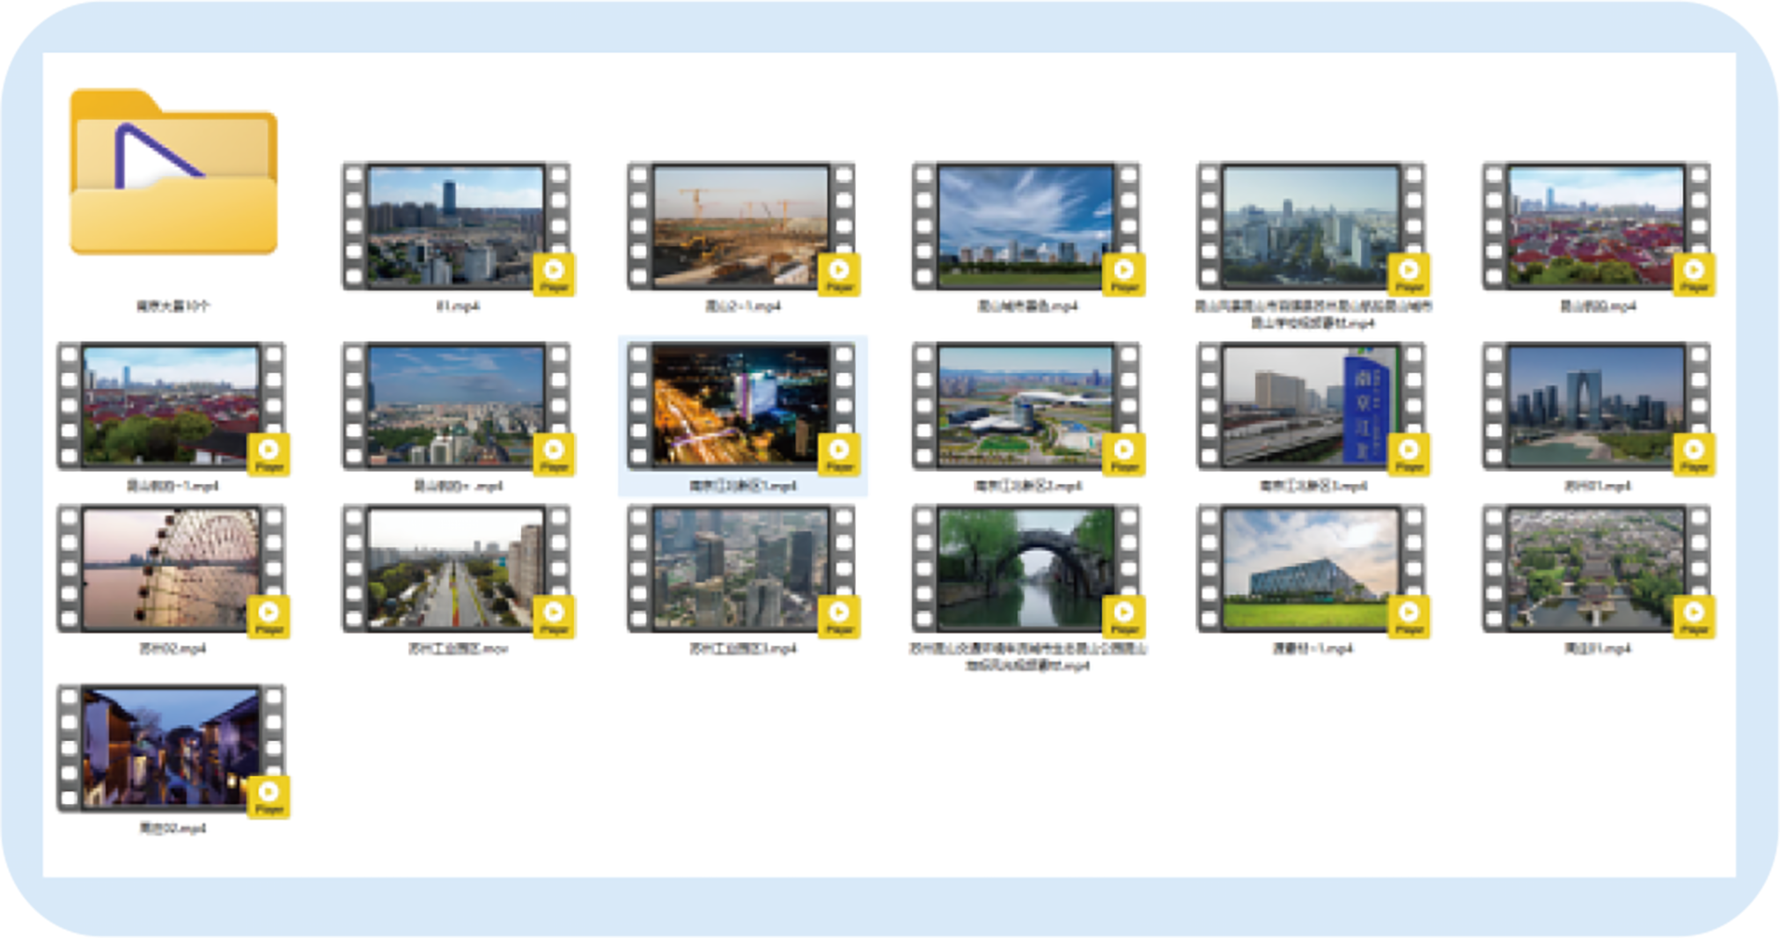1780x938 pixels.
Task: Open the night canal water-town video
Action: click(x=171, y=748)
